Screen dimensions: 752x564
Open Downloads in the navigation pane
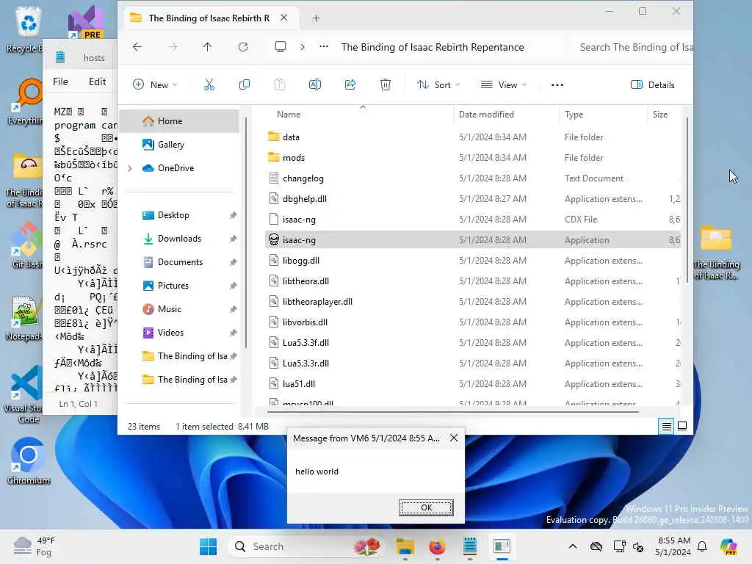(179, 239)
